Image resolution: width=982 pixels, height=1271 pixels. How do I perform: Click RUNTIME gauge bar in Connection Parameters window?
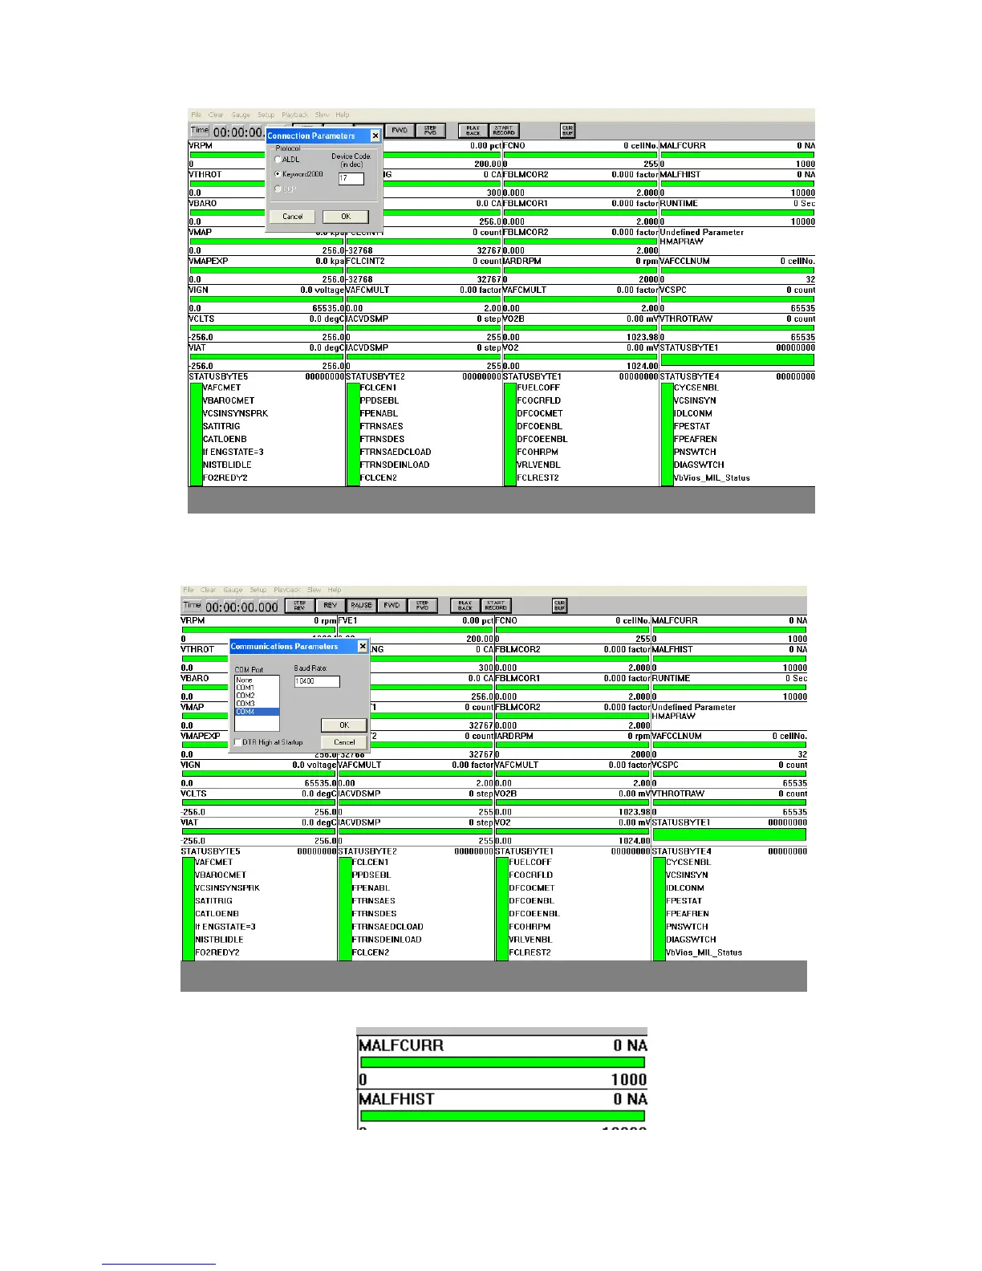[x=737, y=213]
